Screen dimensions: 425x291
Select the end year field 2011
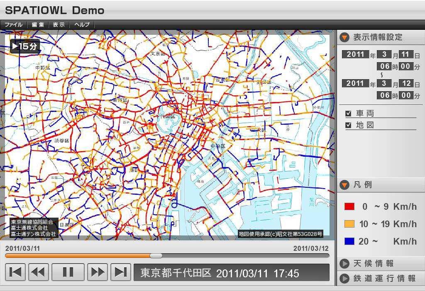click(x=355, y=83)
